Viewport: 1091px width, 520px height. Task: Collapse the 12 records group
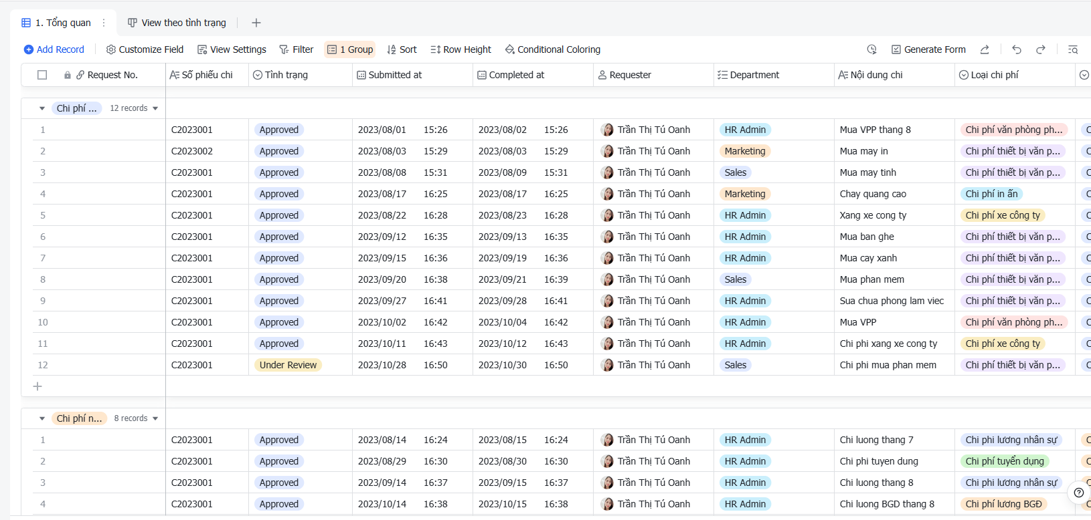coord(42,108)
